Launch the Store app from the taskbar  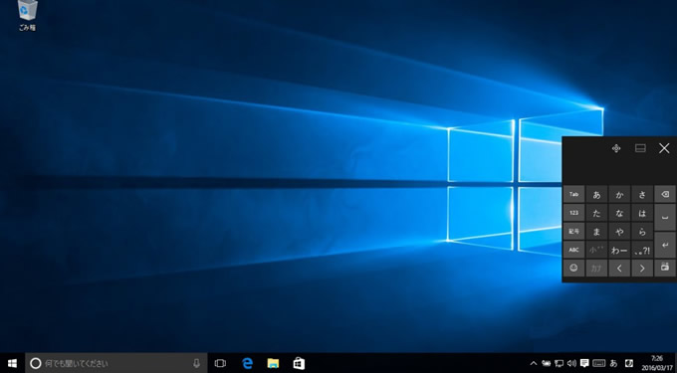coord(299,363)
